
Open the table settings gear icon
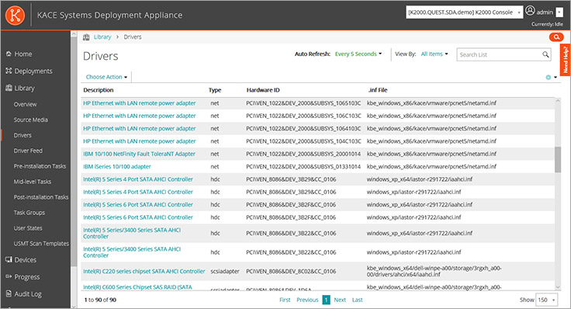[548, 78]
